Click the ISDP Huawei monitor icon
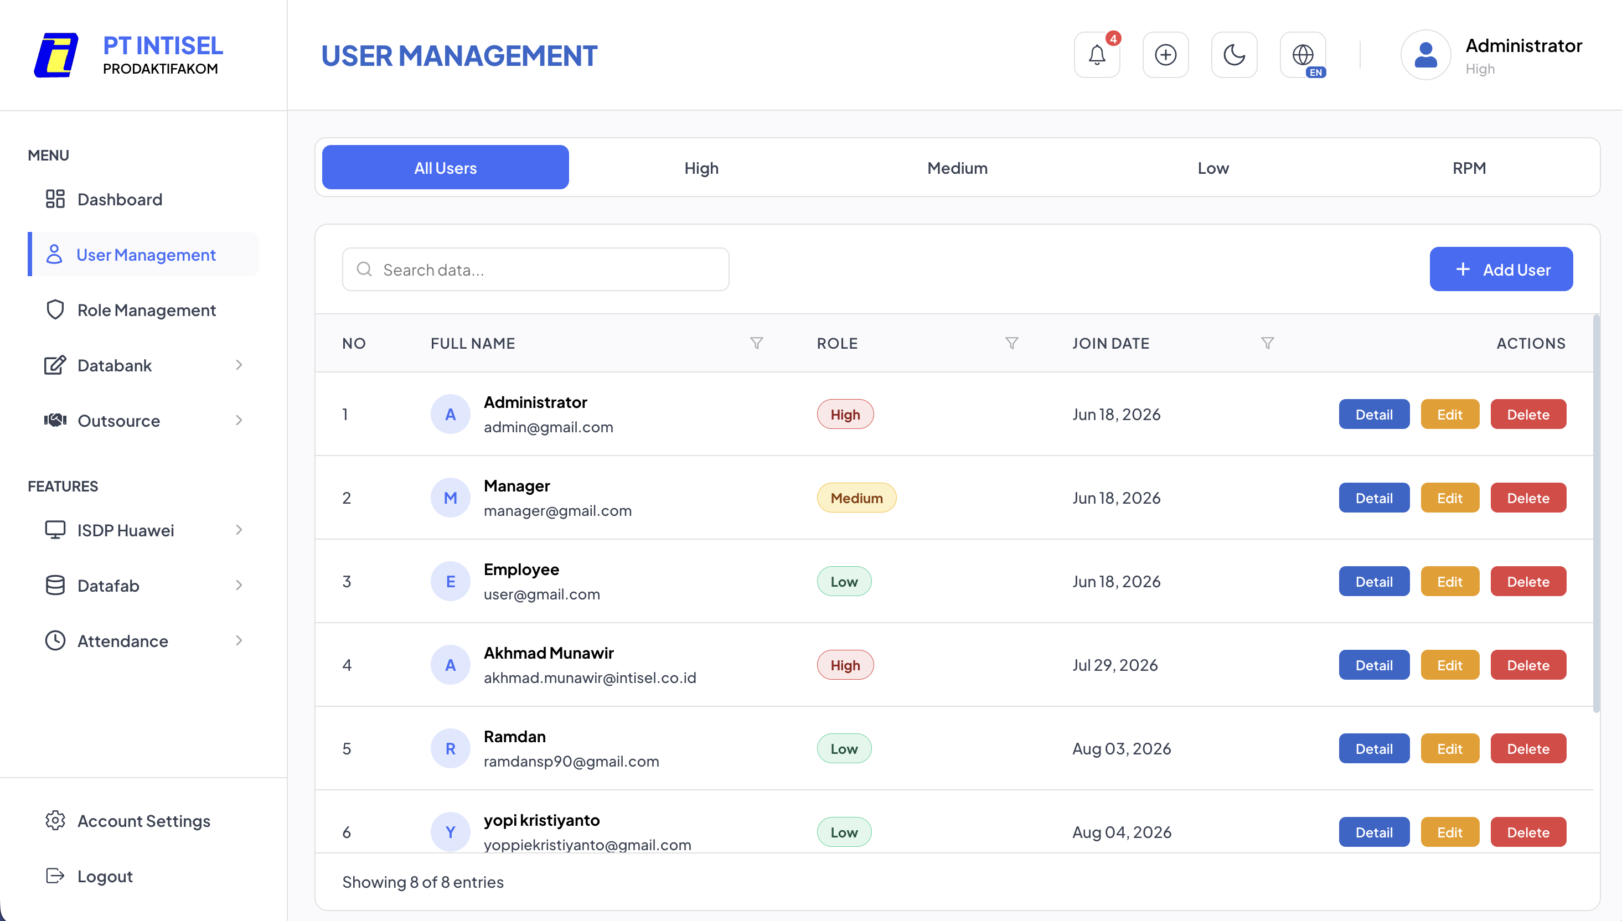1622x921 pixels. (55, 530)
